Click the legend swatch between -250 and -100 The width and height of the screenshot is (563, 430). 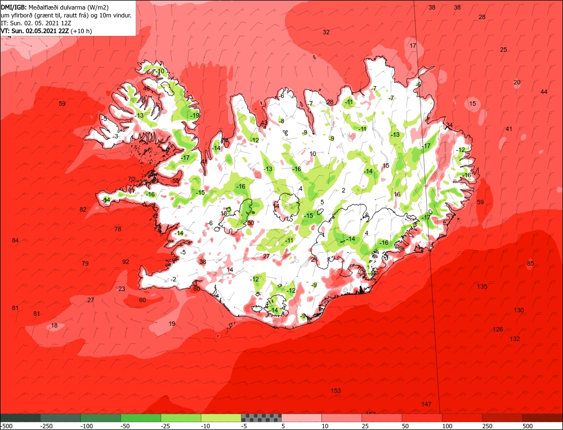click(x=61, y=418)
